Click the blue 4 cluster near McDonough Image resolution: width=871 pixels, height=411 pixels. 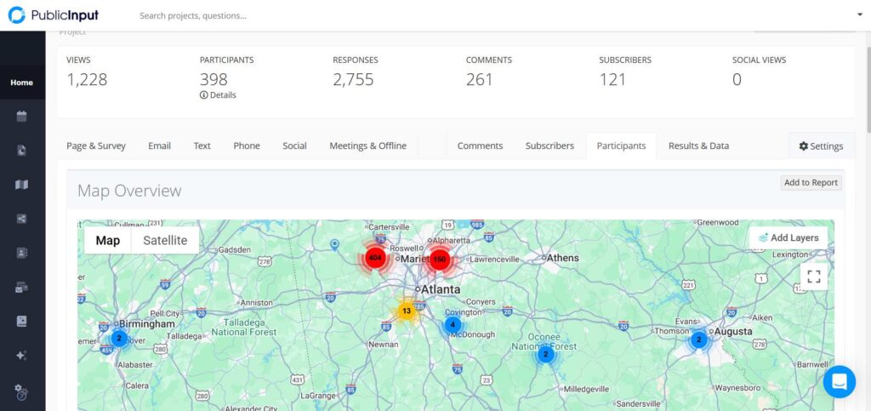click(453, 324)
